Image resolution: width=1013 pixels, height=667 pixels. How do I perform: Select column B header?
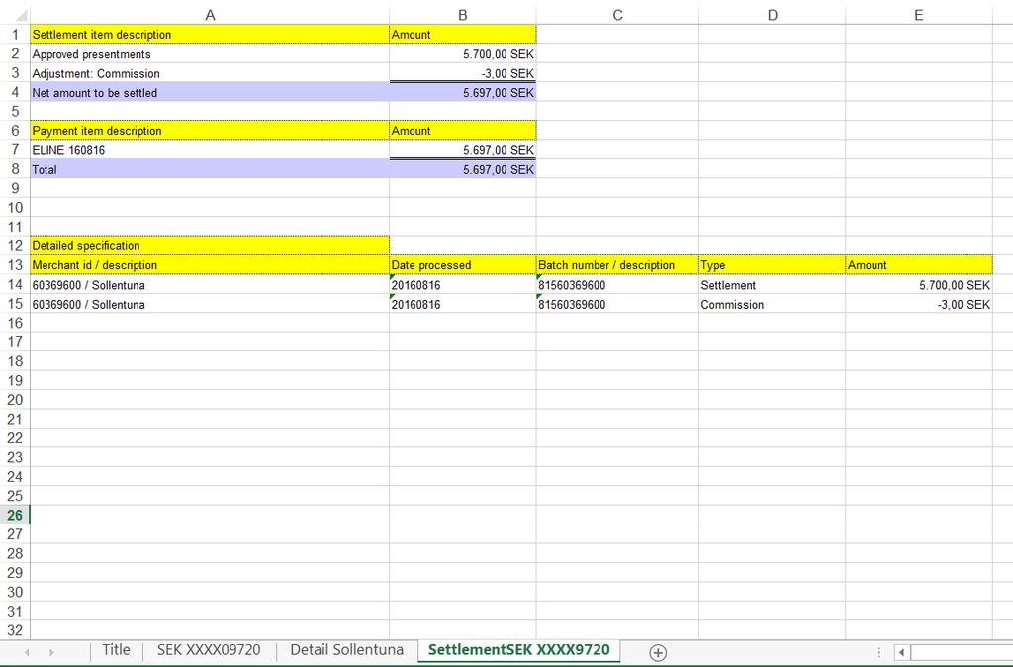[463, 15]
